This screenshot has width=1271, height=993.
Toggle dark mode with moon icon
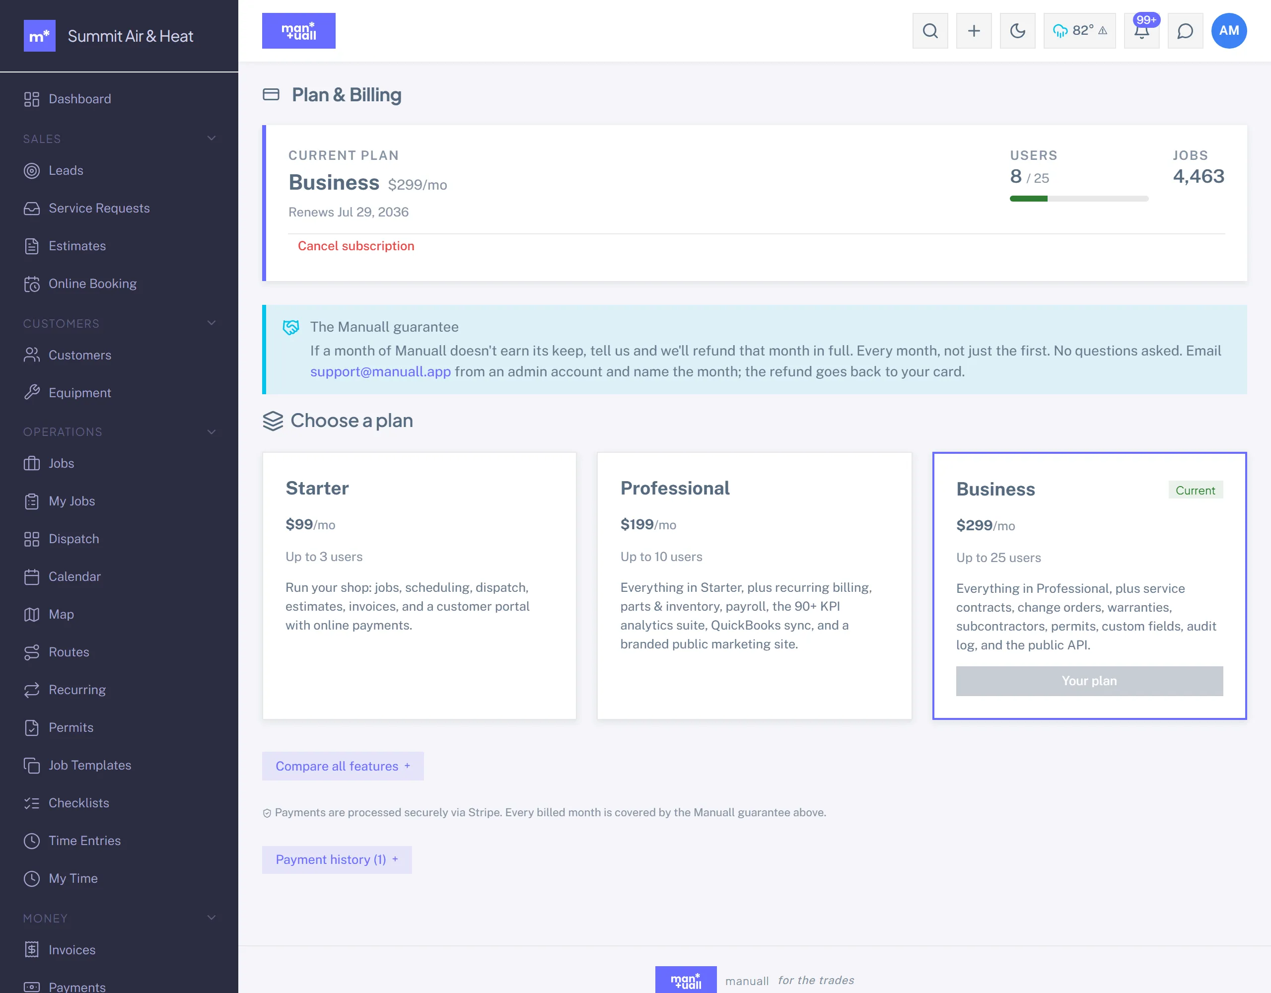(1017, 31)
